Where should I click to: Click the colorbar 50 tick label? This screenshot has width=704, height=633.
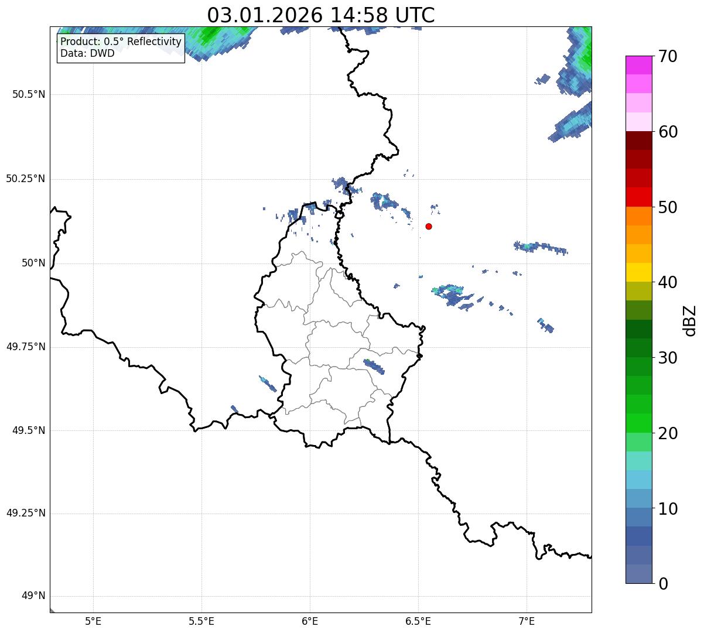tap(668, 208)
